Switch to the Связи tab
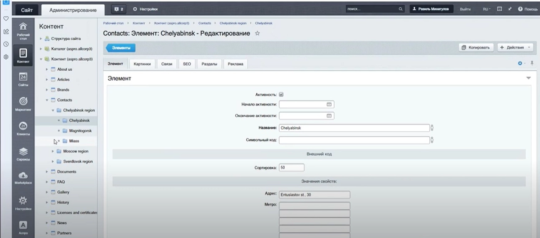This screenshot has width=540, height=238. coord(167,64)
